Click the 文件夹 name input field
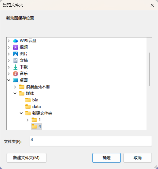158x169 pixels. (x=91, y=141)
